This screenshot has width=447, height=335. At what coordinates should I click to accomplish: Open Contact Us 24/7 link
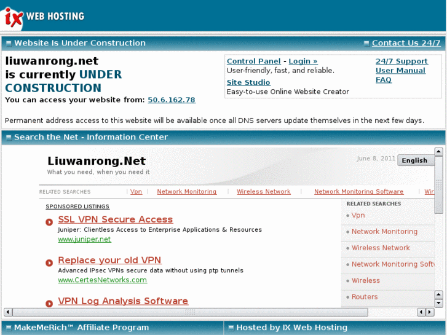pyautogui.click(x=406, y=43)
